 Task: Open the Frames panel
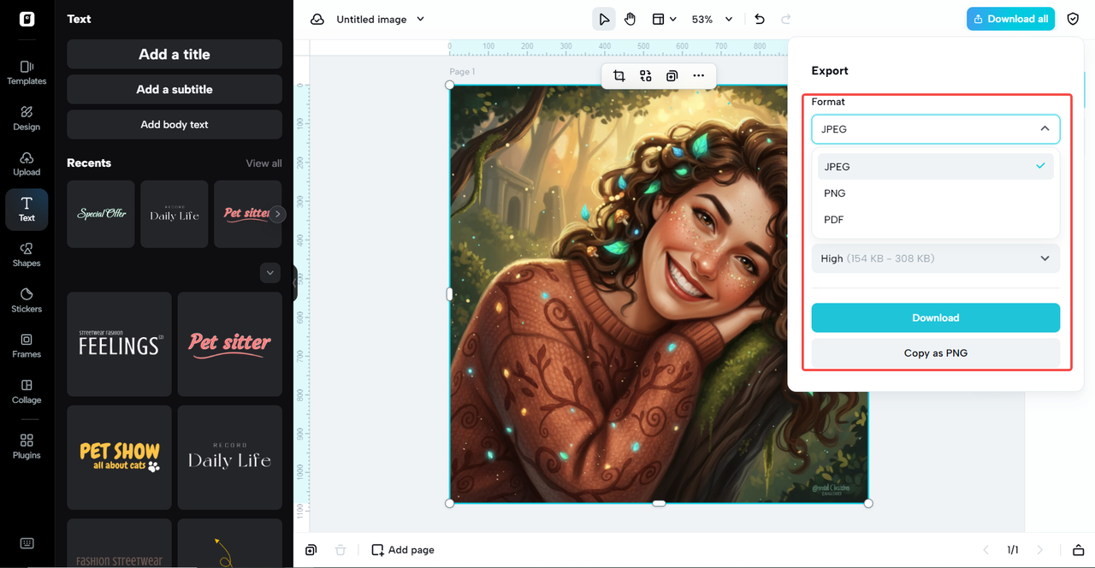pos(27,345)
